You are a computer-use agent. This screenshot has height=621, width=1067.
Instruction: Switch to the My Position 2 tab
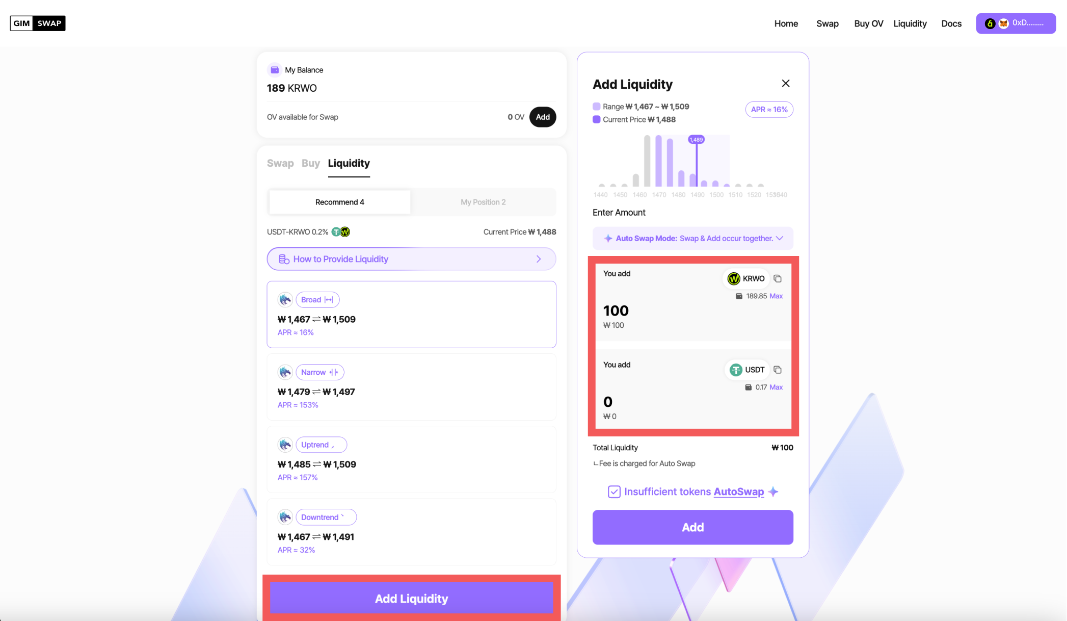coord(483,202)
